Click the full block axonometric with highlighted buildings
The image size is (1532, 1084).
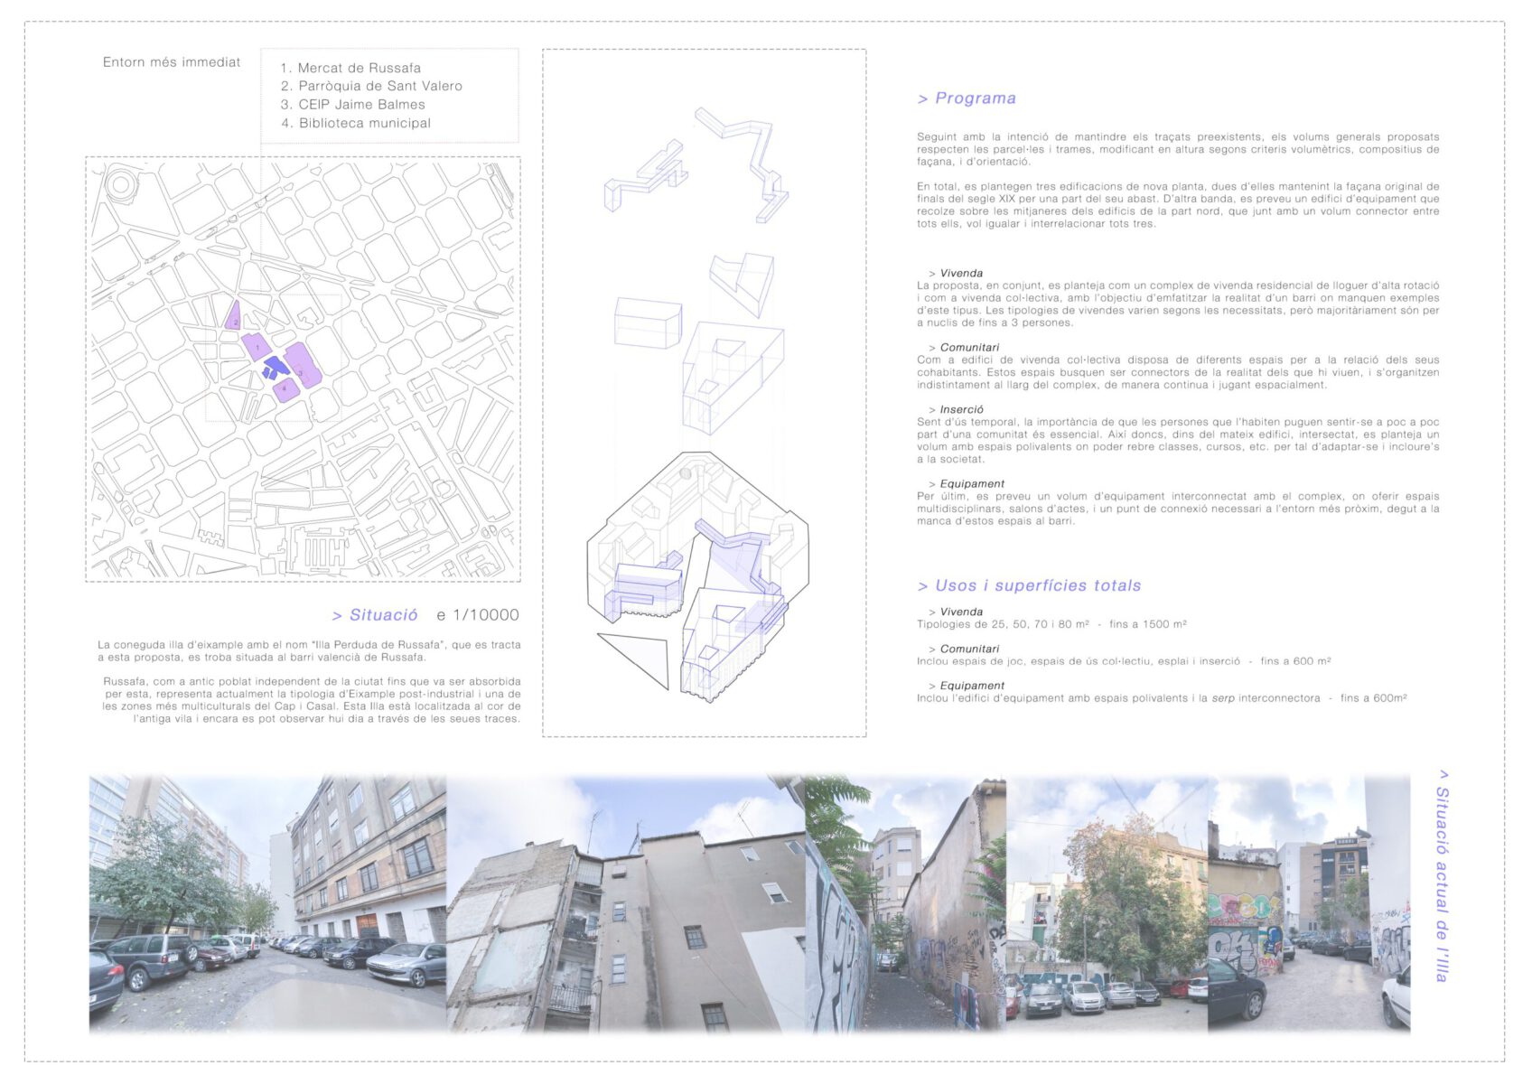(698, 575)
